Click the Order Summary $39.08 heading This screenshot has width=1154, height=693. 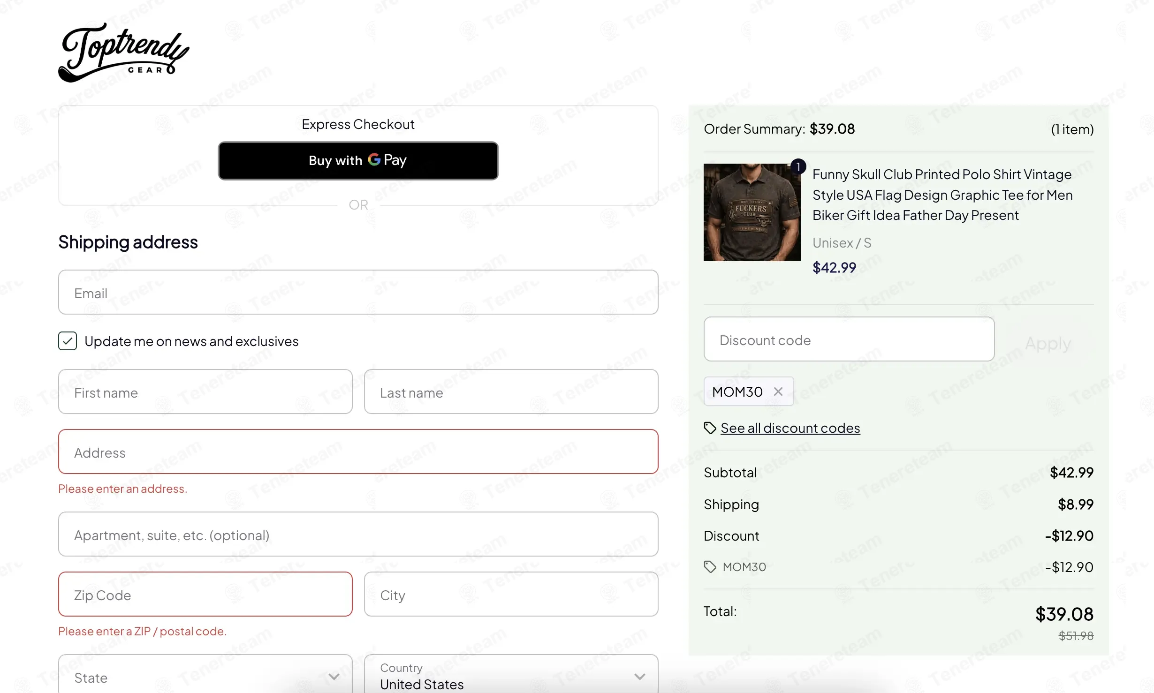(x=779, y=129)
